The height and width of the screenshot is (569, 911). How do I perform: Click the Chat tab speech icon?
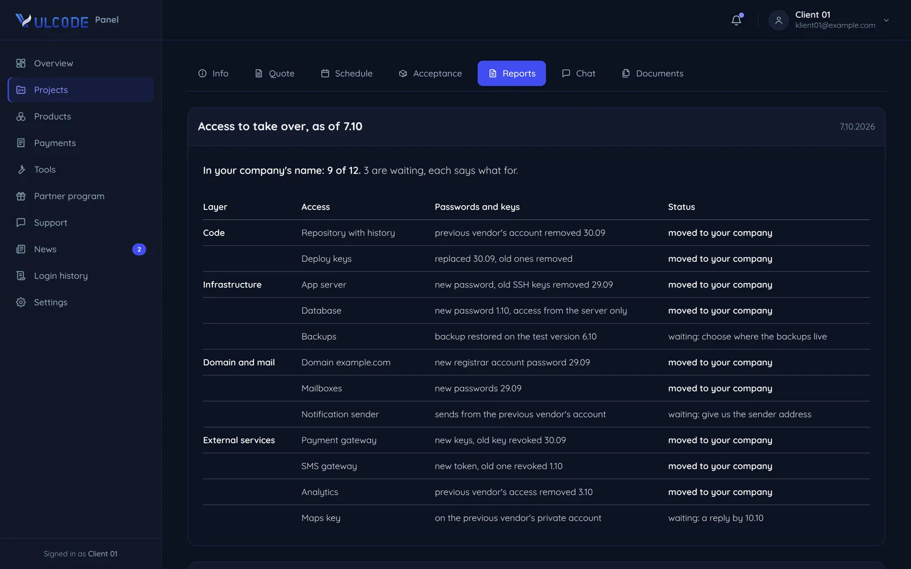click(566, 73)
